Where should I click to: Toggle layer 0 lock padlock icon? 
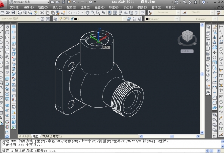click(72, 19)
